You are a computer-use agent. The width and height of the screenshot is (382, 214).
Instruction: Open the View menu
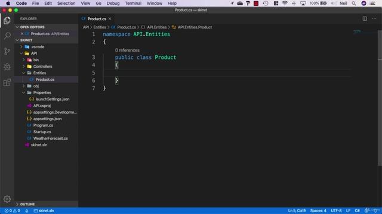pyautogui.click(x=85, y=3)
